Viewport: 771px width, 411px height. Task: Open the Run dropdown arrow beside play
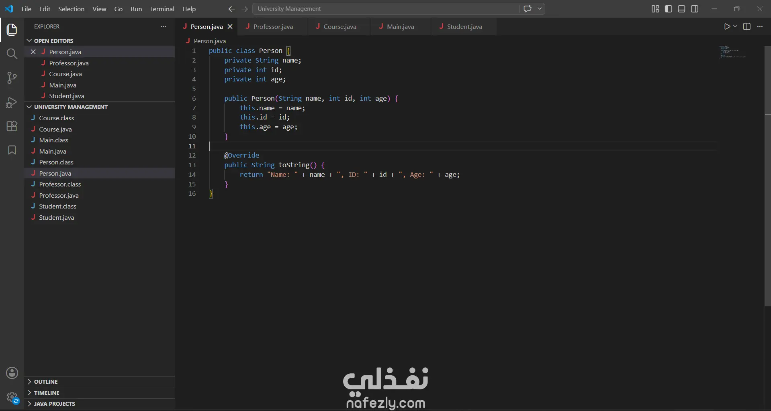pyautogui.click(x=735, y=26)
